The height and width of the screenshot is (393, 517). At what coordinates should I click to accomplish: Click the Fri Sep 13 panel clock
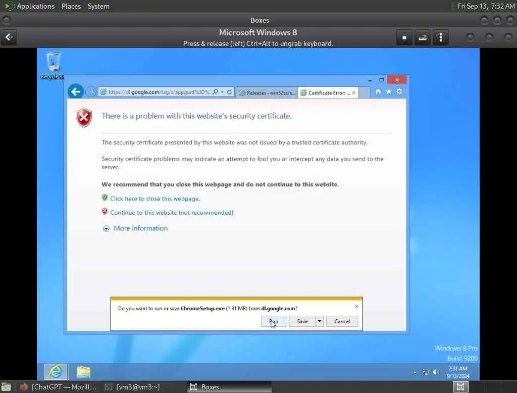coord(486,6)
